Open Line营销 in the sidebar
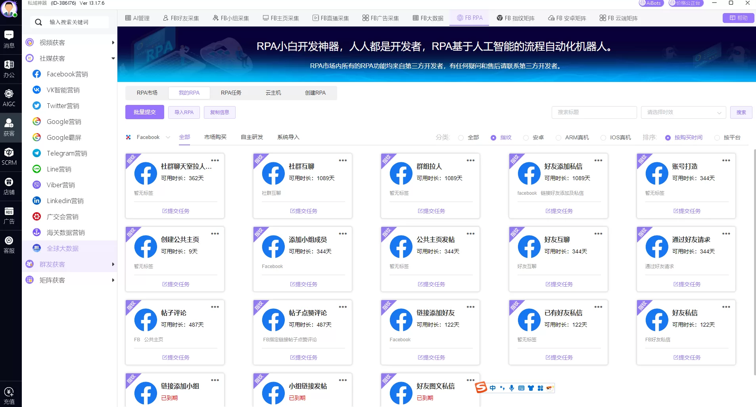The image size is (756, 407). pyautogui.click(x=59, y=169)
